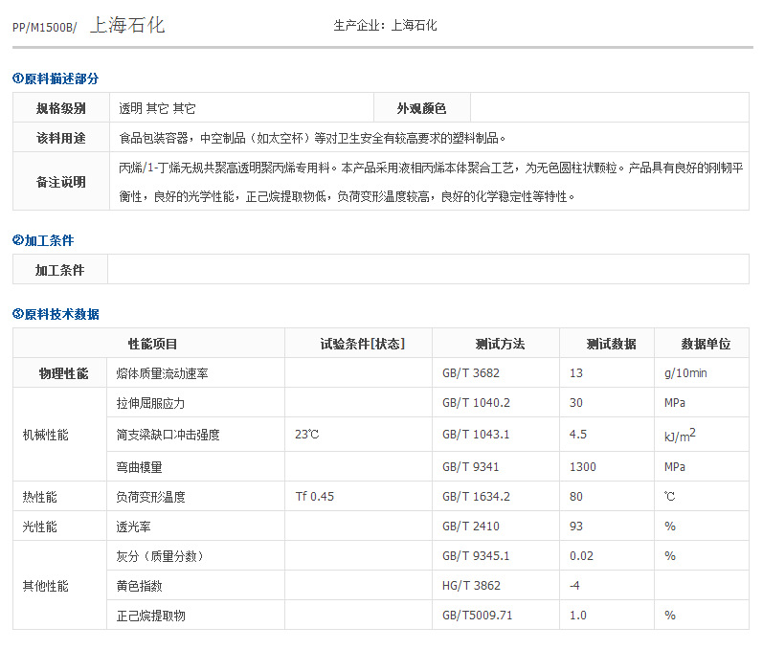
Task: Click the 上海石化 title heading
Action: coord(127,25)
